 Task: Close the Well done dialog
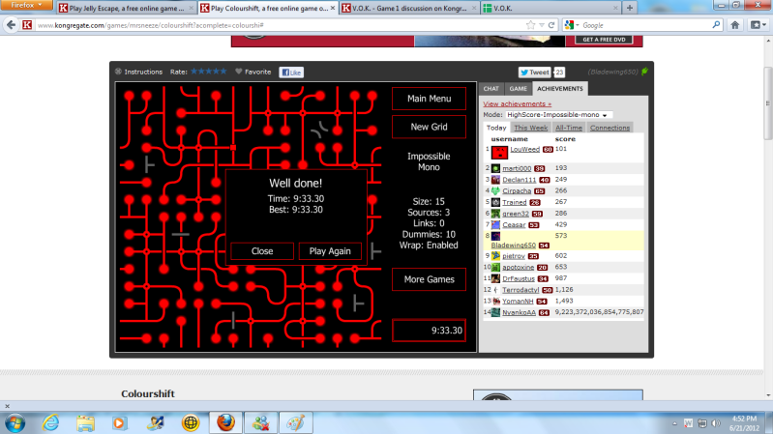(262, 251)
